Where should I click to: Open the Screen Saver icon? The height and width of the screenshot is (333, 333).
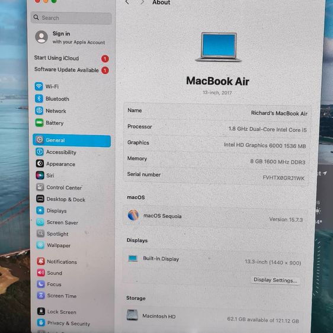tap(40, 222)
